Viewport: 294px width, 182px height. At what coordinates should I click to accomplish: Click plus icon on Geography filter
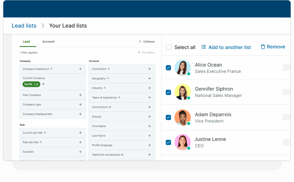point(150,78)
